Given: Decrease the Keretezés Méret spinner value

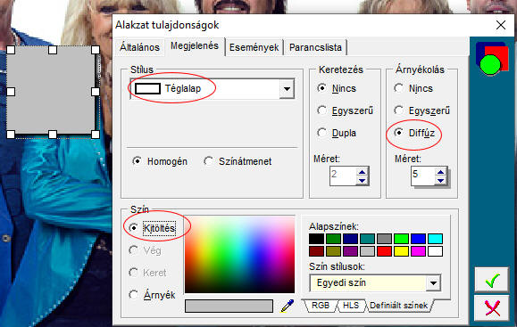Looking at the screenshot, I should click(362, 180).
